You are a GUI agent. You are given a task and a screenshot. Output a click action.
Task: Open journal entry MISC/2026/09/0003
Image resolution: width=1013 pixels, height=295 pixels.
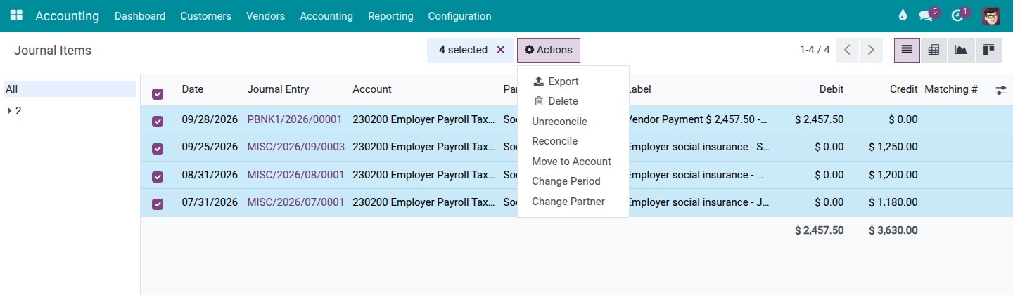296,147
